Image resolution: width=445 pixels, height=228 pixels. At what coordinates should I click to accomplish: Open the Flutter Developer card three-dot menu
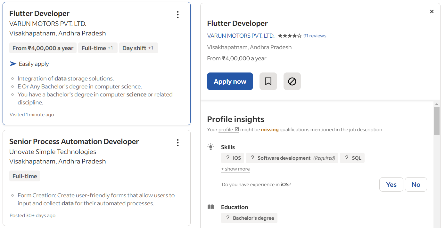(178, 15)
